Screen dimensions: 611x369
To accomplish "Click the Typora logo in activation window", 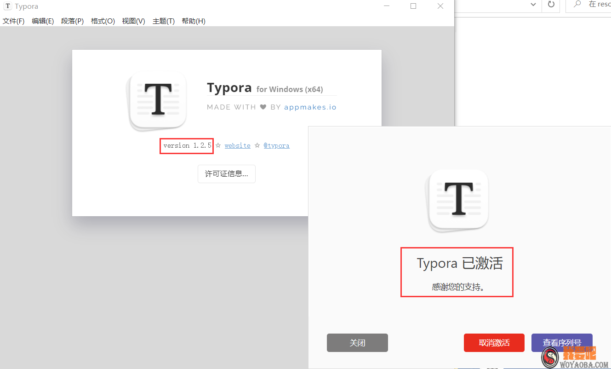I will coord(457,201).
